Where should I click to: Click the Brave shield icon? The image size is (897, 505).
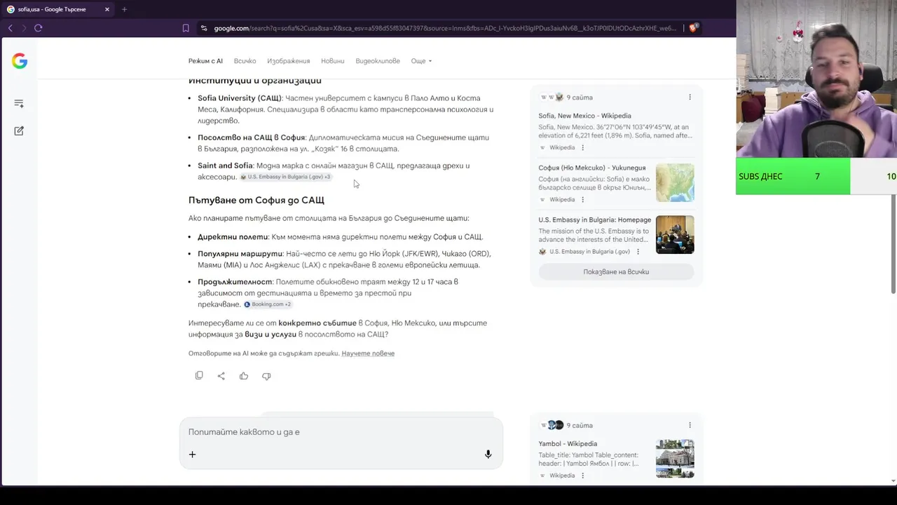(693, 28)
